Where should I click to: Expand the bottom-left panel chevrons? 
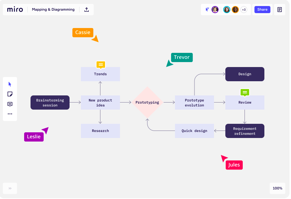10,189
